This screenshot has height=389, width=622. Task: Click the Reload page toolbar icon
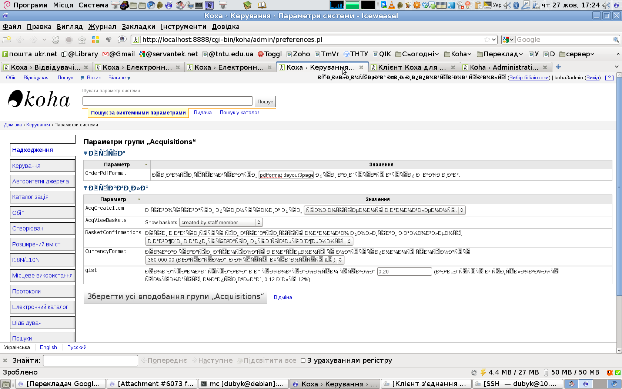click(56, 40)
